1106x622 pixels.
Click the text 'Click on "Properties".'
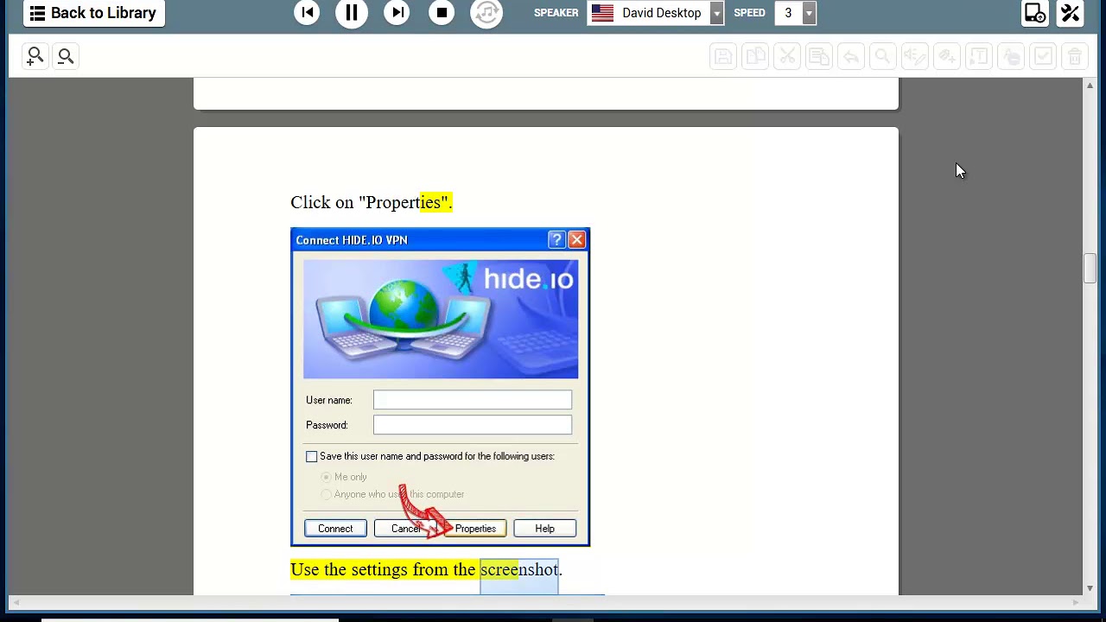click(x=372, y=202)
